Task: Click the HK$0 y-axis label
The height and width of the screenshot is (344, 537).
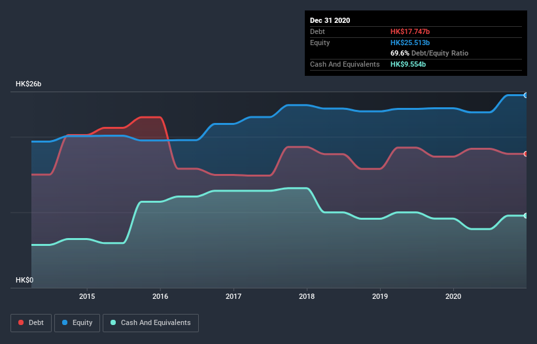Action: pyautogui.click(x=25, y=281)
